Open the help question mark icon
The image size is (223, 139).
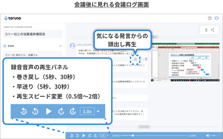tap(210, 18)
